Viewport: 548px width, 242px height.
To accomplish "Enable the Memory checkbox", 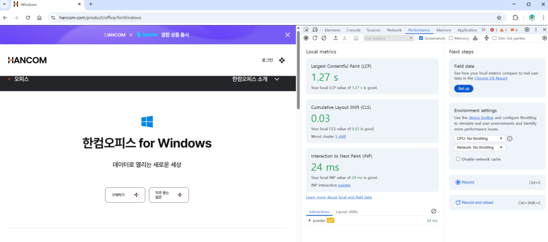I will pyautogui.click(x=451, y=38).
